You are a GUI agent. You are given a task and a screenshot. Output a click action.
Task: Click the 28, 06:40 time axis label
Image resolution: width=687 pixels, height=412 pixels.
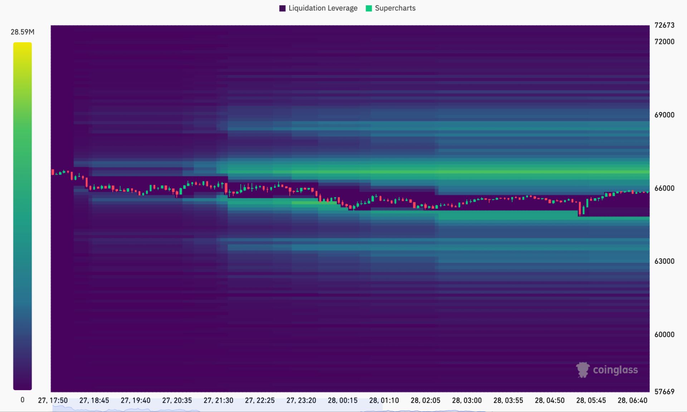(x=632, y=400)
